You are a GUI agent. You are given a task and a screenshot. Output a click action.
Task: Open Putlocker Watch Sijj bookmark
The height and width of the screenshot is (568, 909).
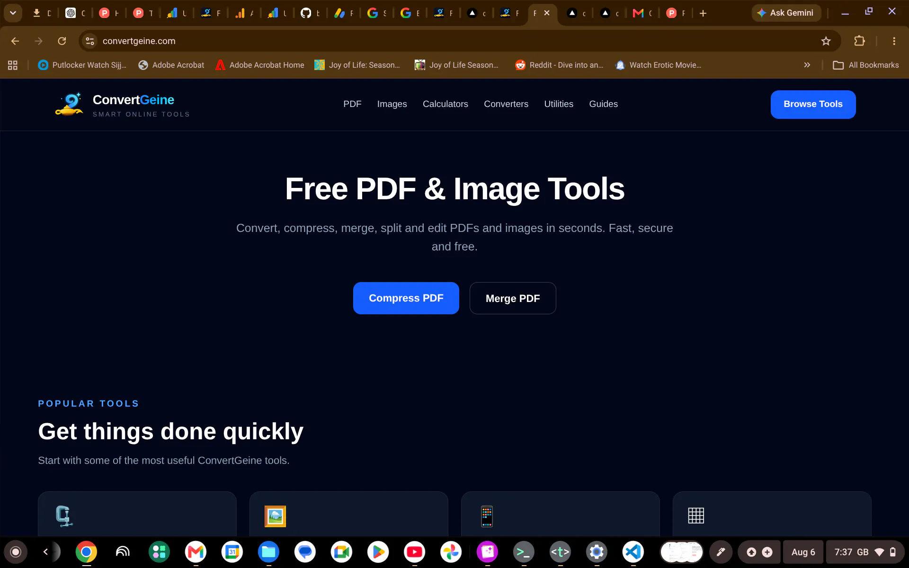pos(82,65)
